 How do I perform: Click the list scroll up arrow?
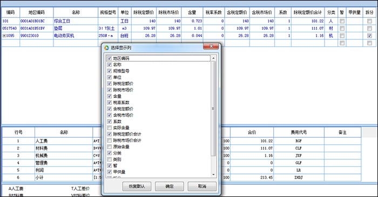213,58
